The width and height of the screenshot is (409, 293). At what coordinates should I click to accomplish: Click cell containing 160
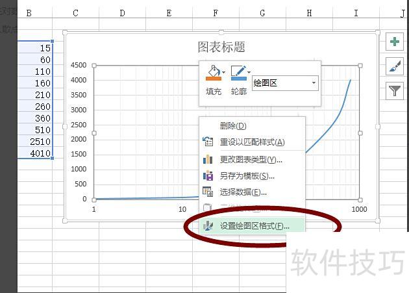click(x=35, y=83)
